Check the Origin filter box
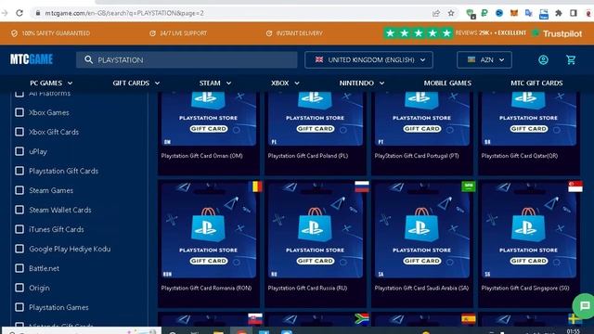Screen dimensions: 594x334 (x=19, y=288)
